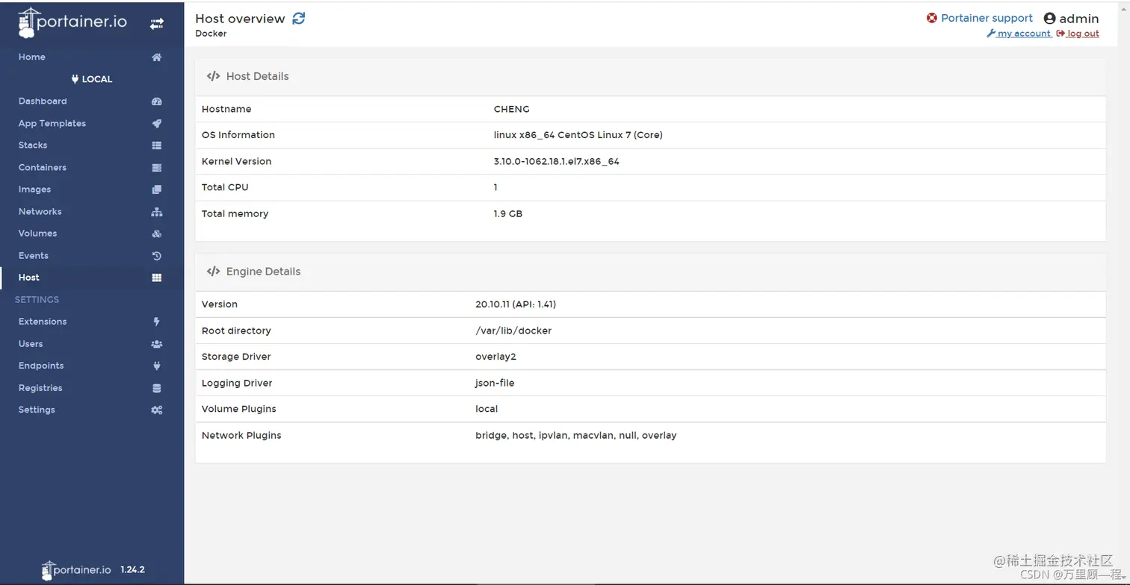Screen dimensions: 1130x585
Task: Click the engine version 20.10.11 value
Action: (516, 304)
